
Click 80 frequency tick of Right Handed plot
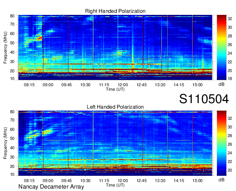(x=12, y=16)
